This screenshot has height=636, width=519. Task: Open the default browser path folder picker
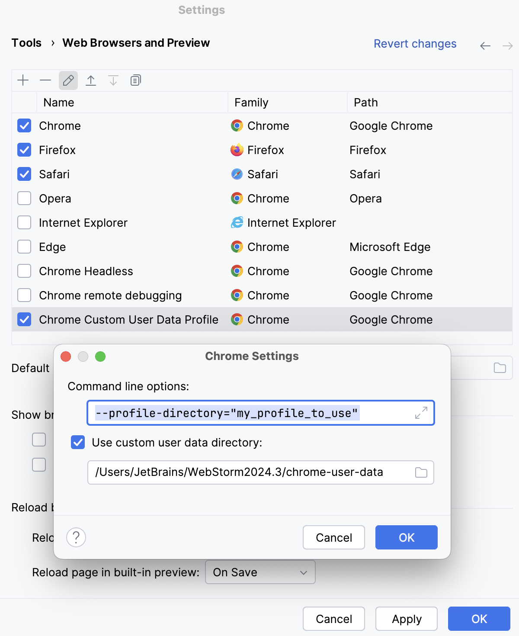point(500,367)
